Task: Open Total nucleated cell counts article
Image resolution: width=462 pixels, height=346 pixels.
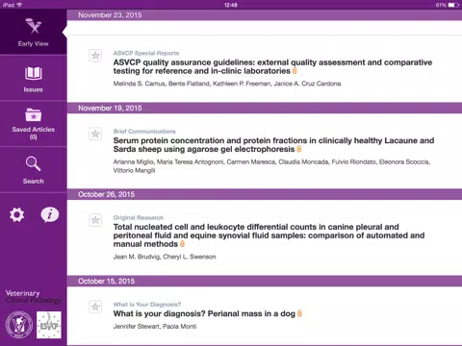Action: (269, 235)
